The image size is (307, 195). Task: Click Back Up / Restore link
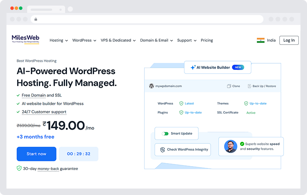262,86
